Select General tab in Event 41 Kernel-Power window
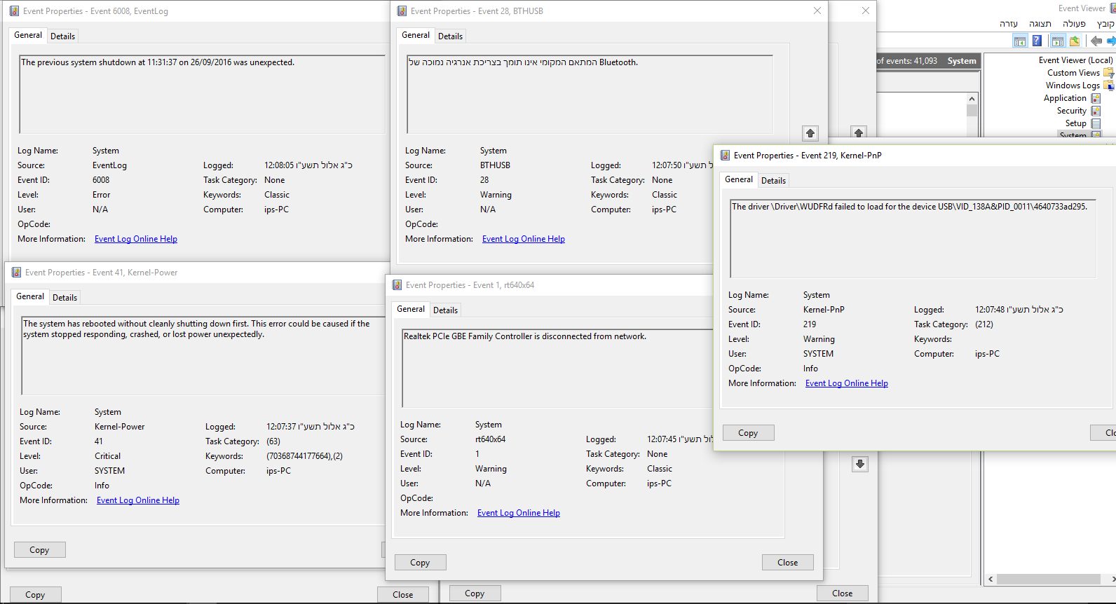1116x604 pixels. click(30, 297)
